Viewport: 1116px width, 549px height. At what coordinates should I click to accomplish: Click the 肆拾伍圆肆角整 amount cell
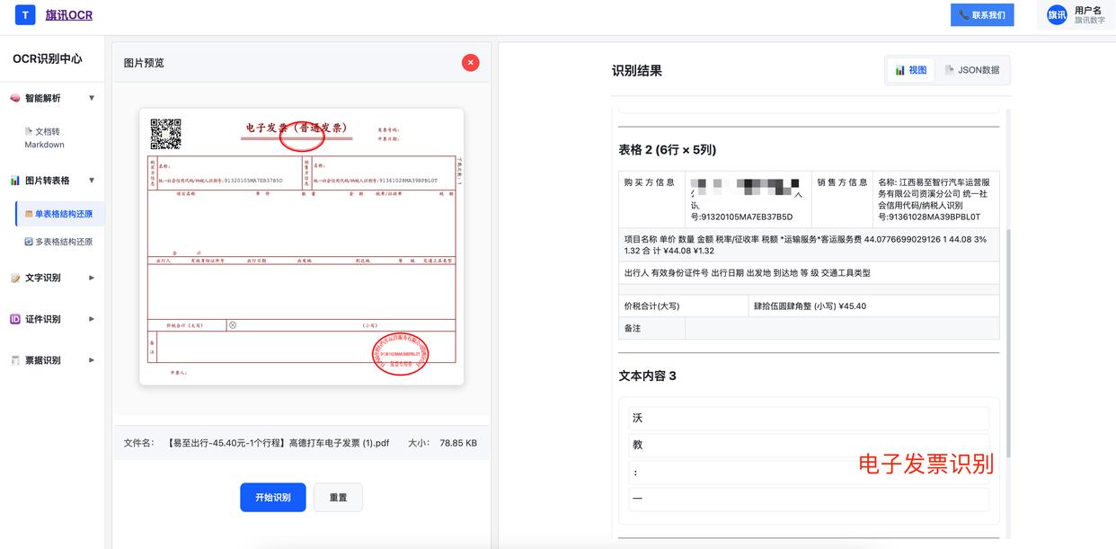[873, 306]
